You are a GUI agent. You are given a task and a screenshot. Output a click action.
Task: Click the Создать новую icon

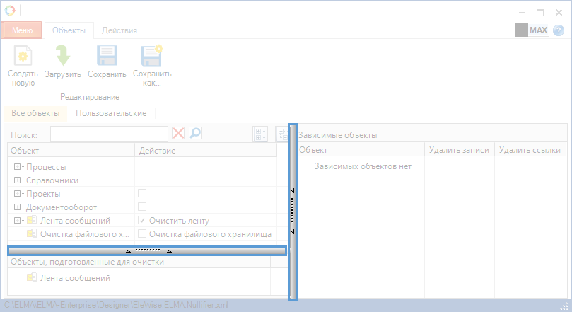(23, 55)
